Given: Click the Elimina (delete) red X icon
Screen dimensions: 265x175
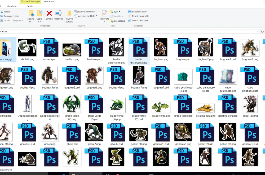Looking at the screenshot, I should coord(49,13).
